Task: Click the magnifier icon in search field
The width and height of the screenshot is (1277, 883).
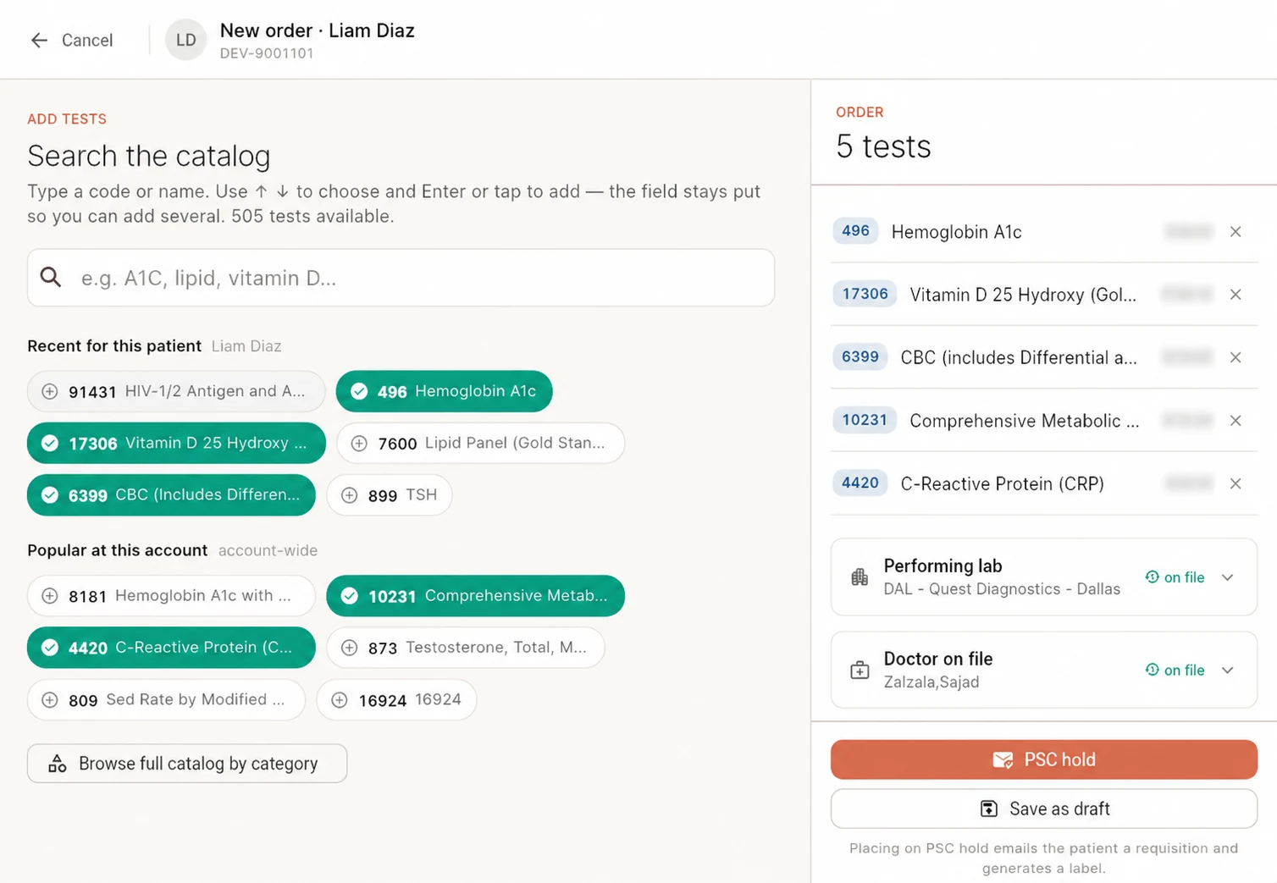Action: 51,277
